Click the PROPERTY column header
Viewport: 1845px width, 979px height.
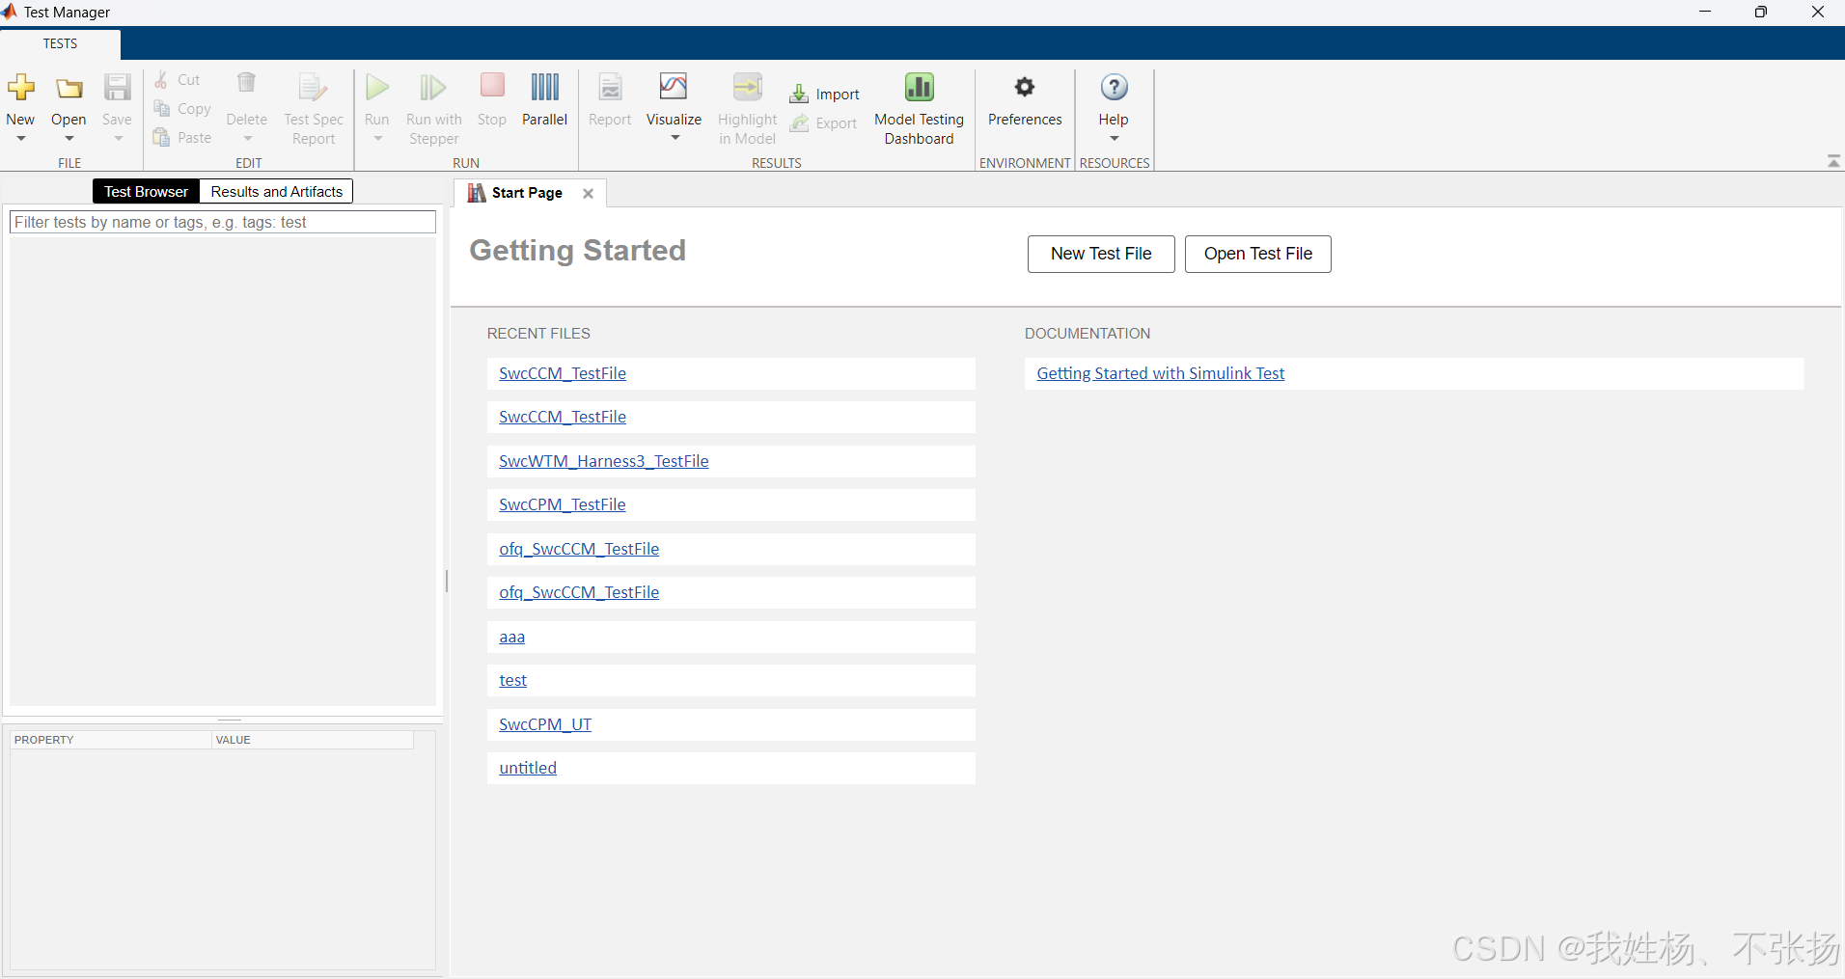pos(111,740)
